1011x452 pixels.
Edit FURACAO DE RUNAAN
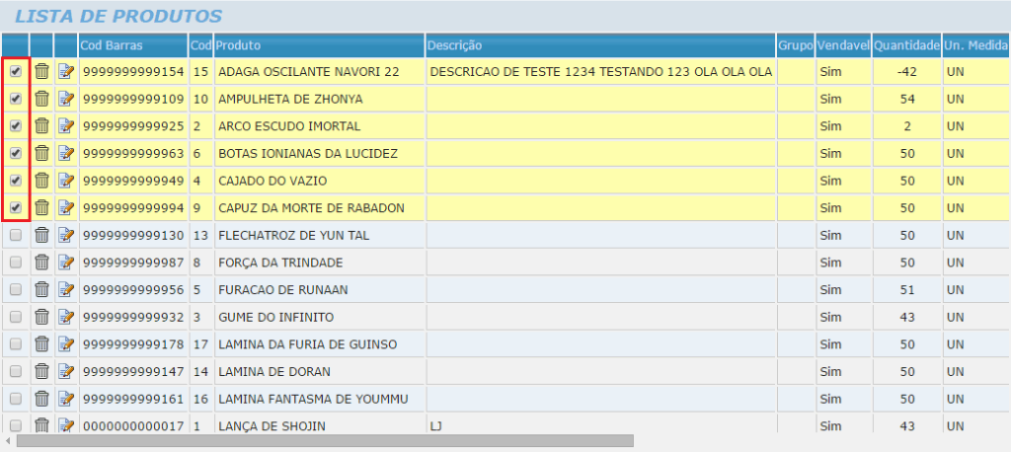click(66, 289)
